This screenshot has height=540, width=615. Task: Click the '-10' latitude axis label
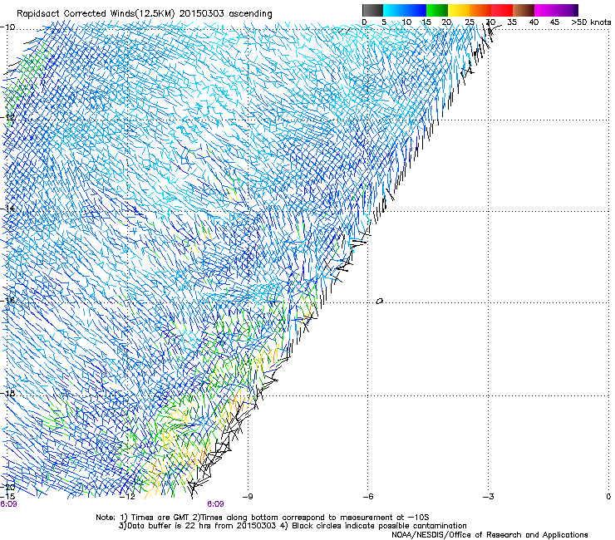coord(8,27)
